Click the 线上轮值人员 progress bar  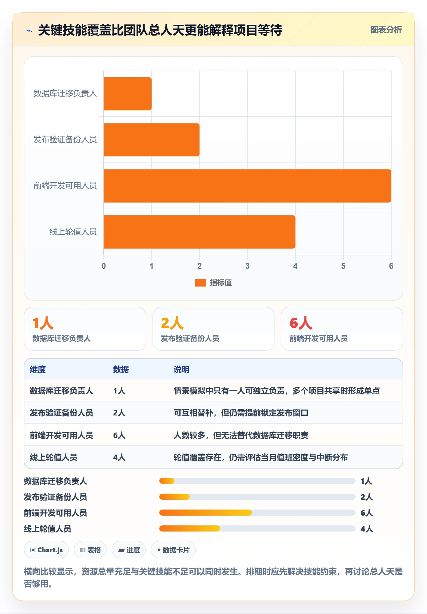(257, 528)
